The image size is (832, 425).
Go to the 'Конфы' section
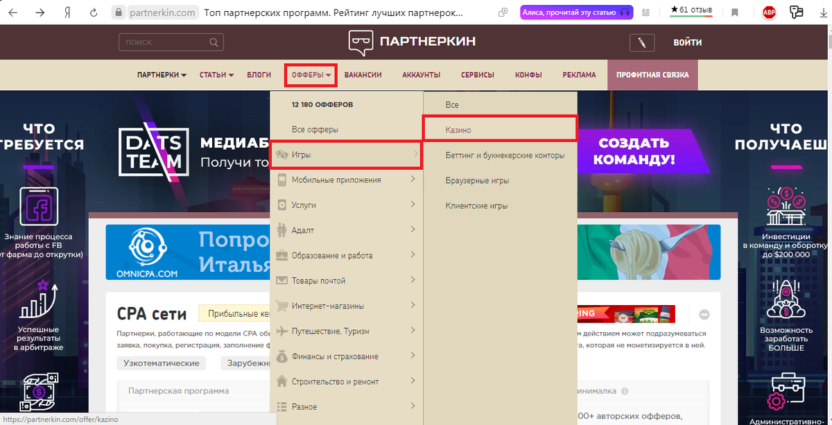(x=528, y=75)
